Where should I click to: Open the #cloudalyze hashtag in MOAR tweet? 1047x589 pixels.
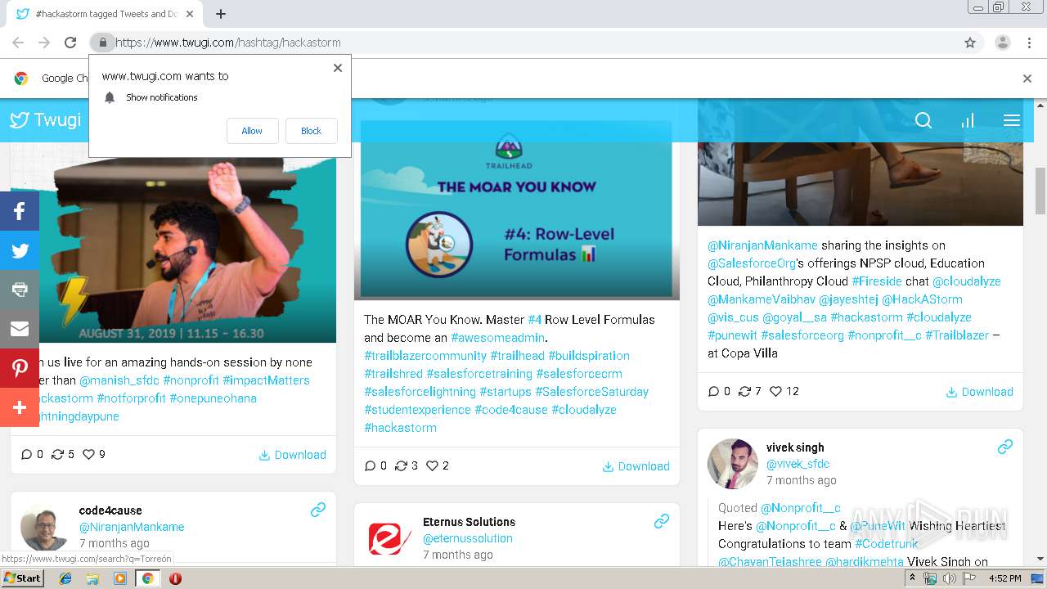(x=584, y=410)
